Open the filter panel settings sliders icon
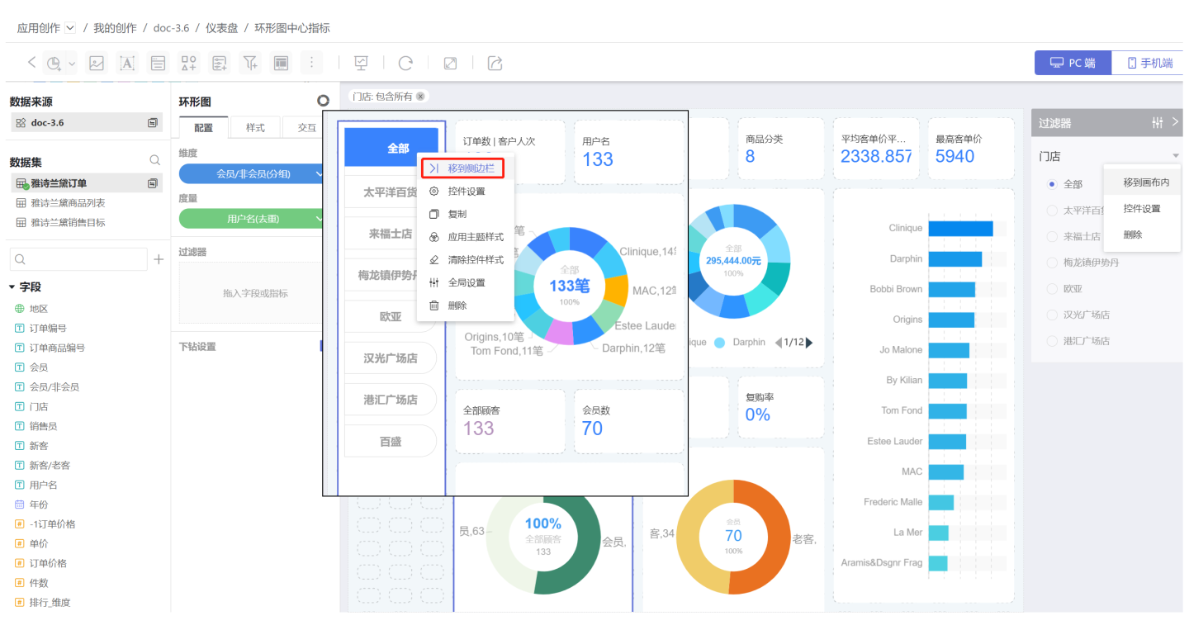The width and height of the screenshot is (1189, 630). point(1157,123)
